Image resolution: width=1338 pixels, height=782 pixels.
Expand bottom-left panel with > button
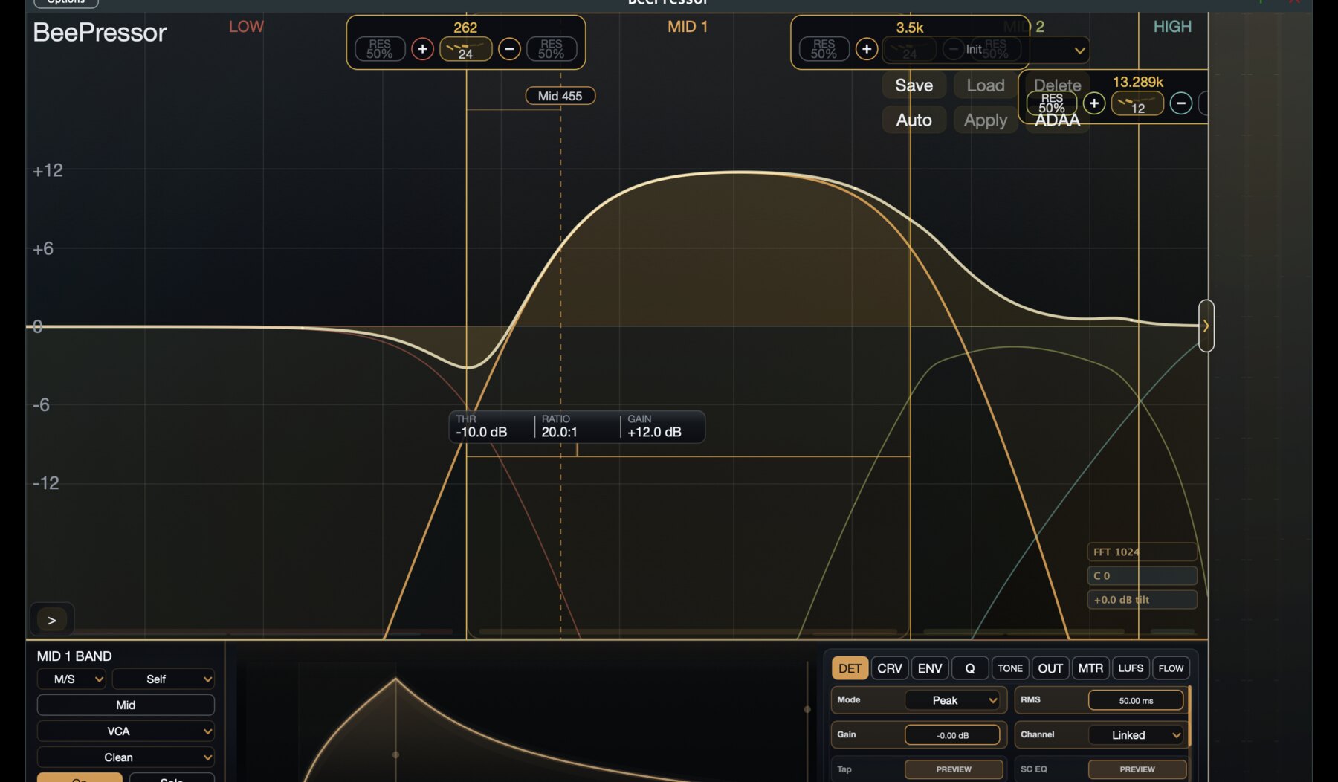pos(51,620)
